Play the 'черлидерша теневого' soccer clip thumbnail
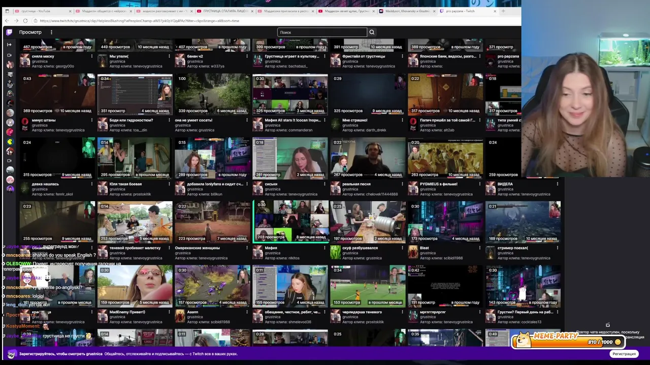This screenshot has width=650, height=365. point(368,286)
